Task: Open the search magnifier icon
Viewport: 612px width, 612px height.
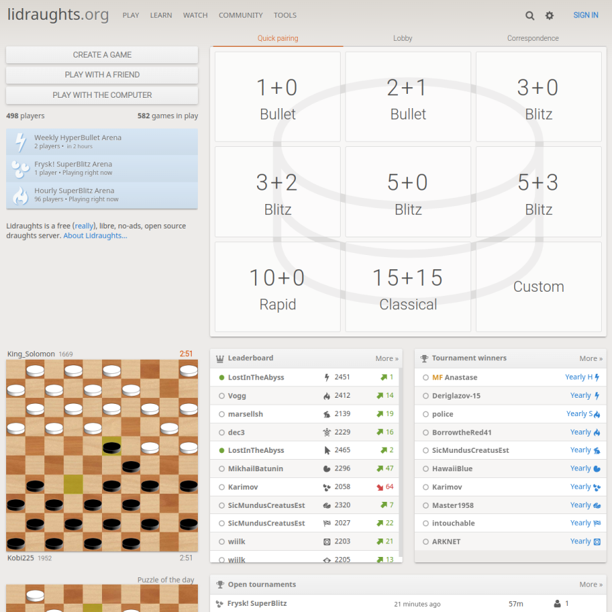Action: coord(529,16)
